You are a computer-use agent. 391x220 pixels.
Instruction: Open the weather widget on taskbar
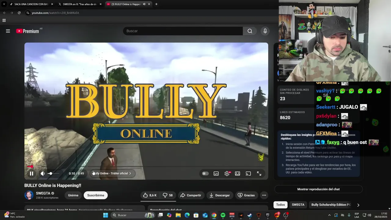click(14, 215)
